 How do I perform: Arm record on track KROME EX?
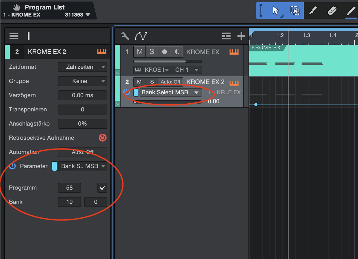click(164, 52)
